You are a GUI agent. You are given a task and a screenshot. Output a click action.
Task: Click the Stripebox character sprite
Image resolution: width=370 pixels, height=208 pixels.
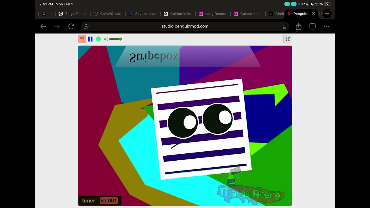click(201, 129)
